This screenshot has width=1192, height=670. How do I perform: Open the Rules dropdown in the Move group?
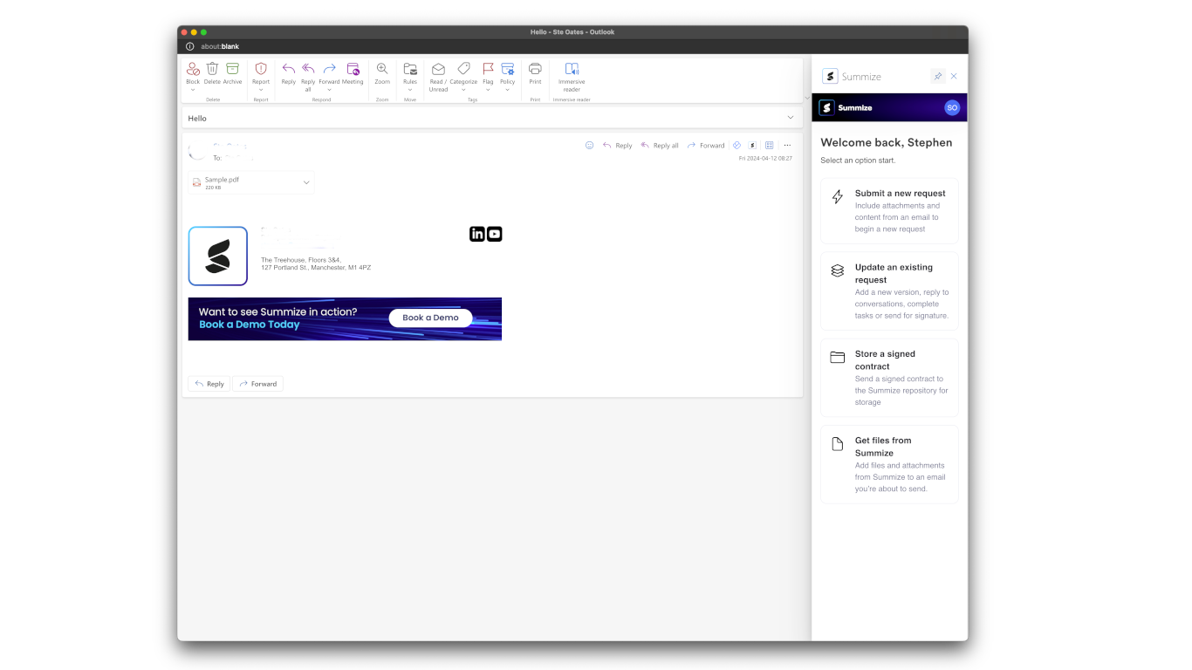pos(410,89)
